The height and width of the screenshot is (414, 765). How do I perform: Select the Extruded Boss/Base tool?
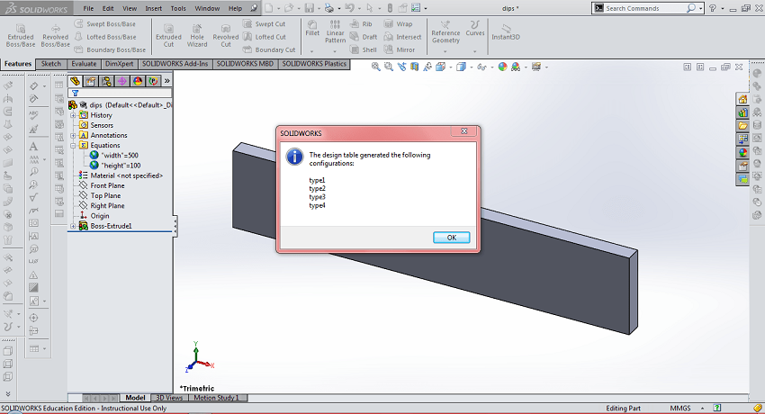pyautogui.click(x=21, y=36)
